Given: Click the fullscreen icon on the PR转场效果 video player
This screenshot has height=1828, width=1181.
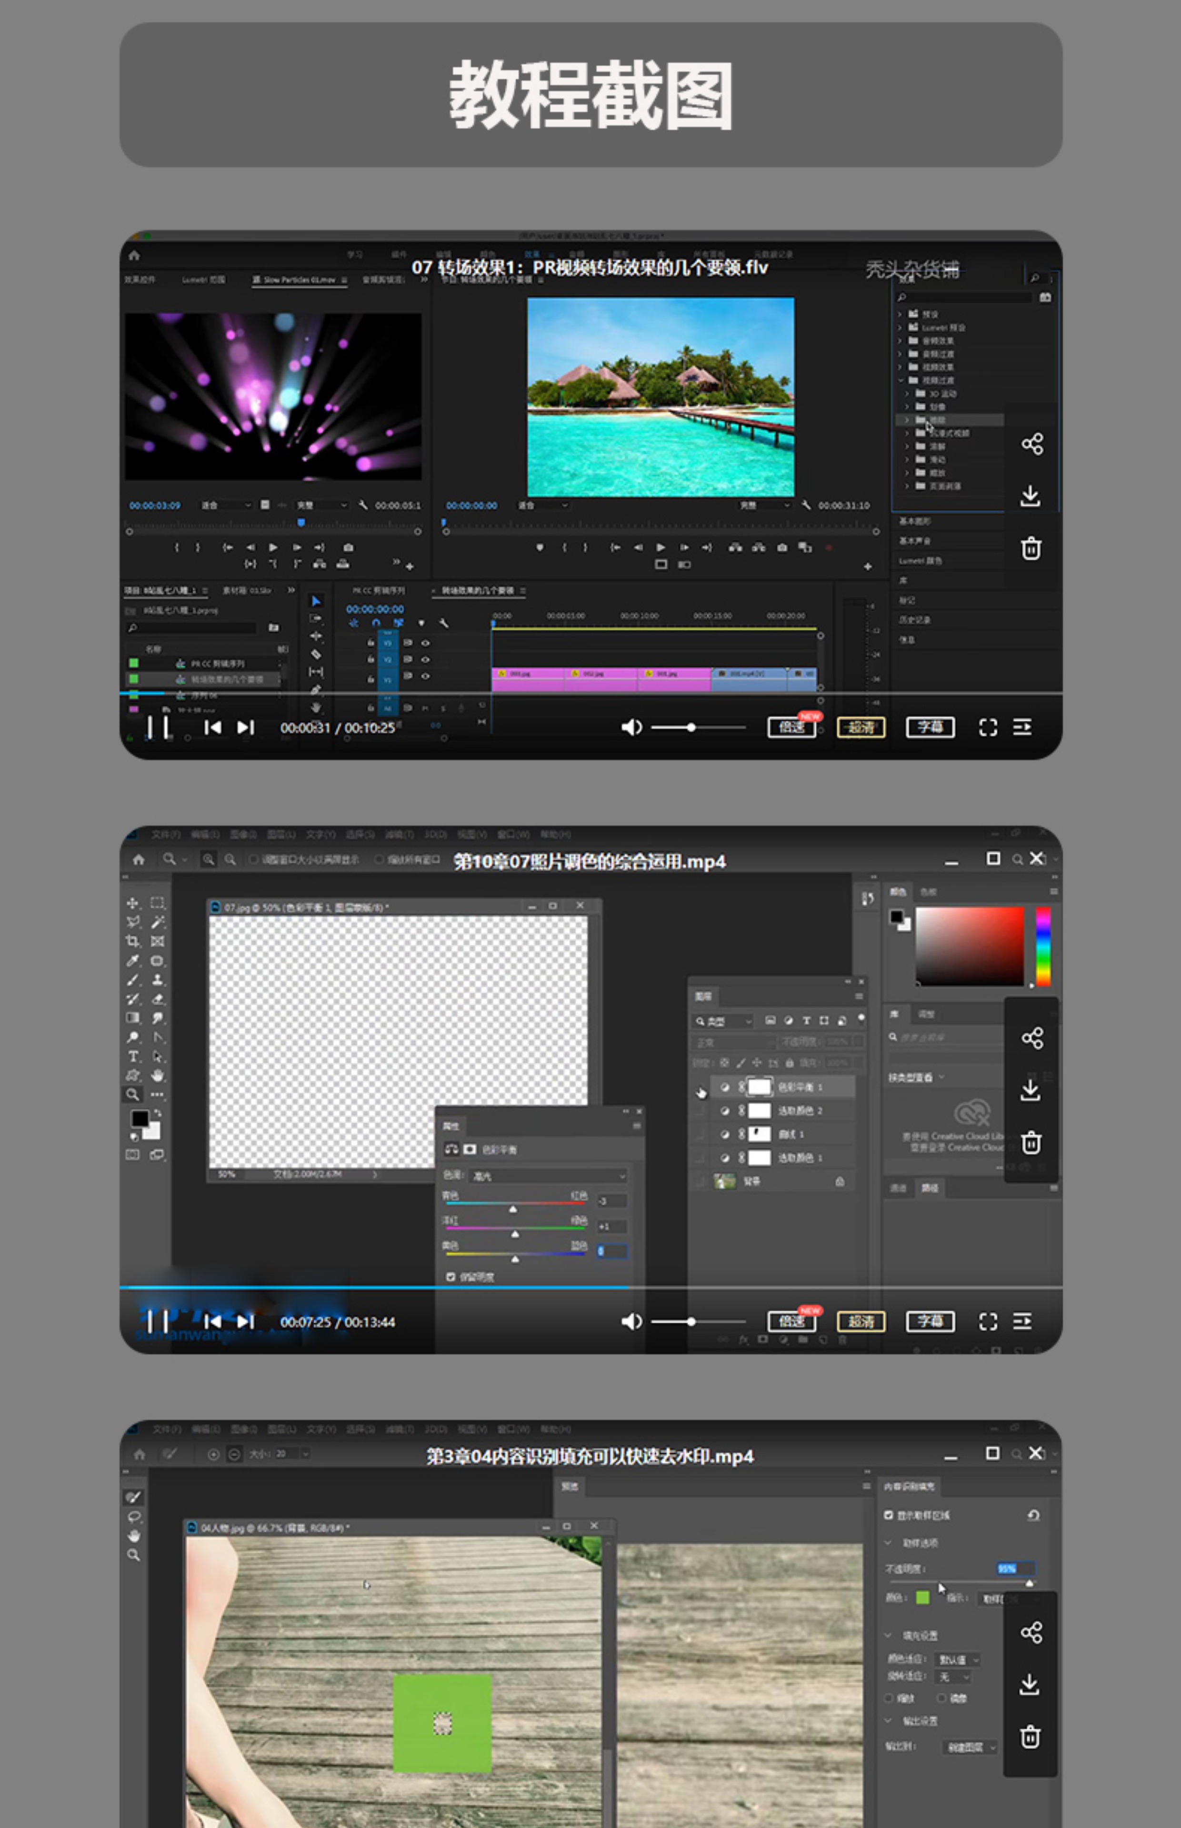Looking at the screenshot, I should 988,727.
